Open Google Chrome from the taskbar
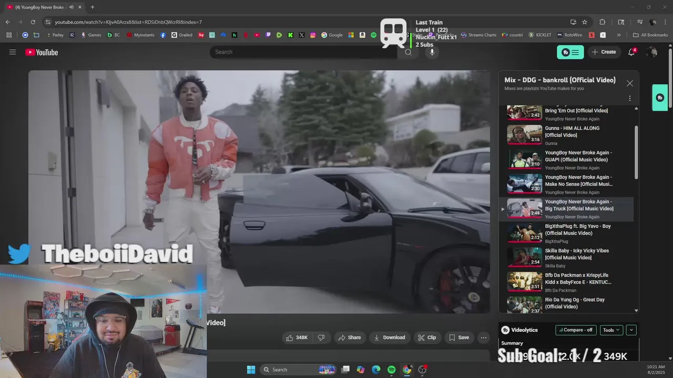 pos(407,370)
